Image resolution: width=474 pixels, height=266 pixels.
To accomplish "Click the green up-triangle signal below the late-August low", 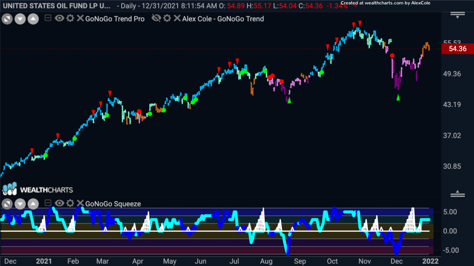I will pos(289,100).
